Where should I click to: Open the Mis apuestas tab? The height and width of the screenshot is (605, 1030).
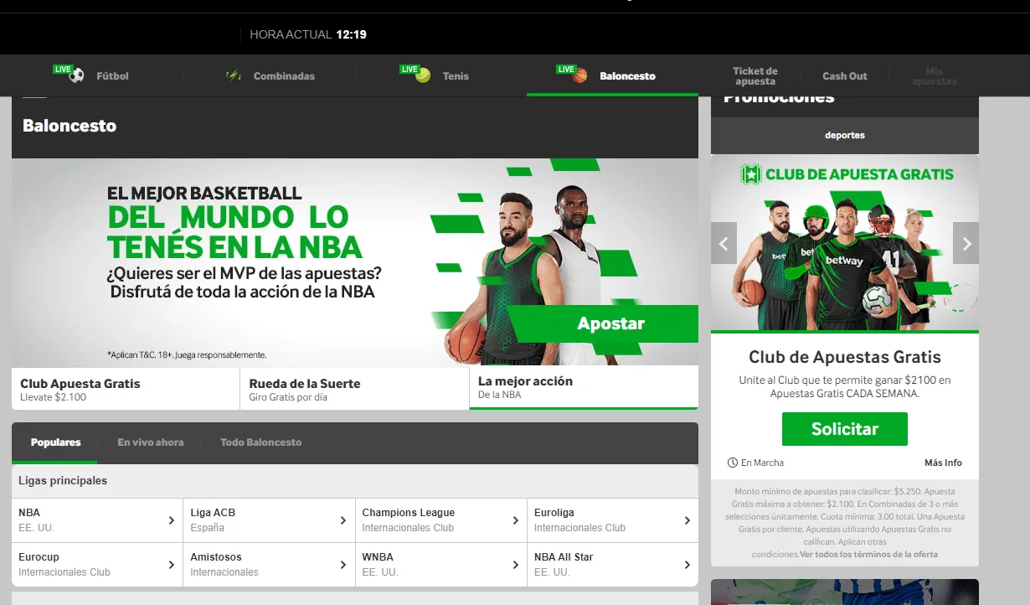[934, 76]
